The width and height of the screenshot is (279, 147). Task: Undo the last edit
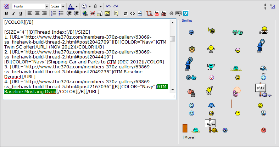click(x=108, y=6)
